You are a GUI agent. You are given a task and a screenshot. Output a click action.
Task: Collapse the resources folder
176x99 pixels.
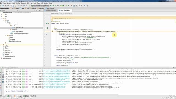(x=5, y=35)
